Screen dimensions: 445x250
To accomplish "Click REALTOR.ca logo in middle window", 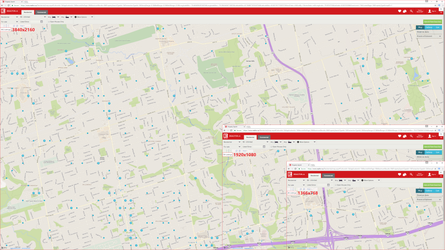I will coord(232,136).
